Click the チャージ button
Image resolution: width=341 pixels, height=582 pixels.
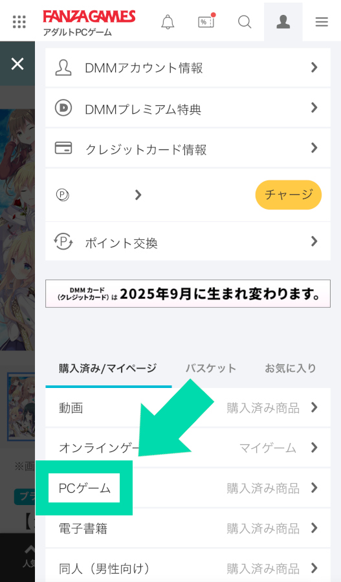click(x=288, y=195)
